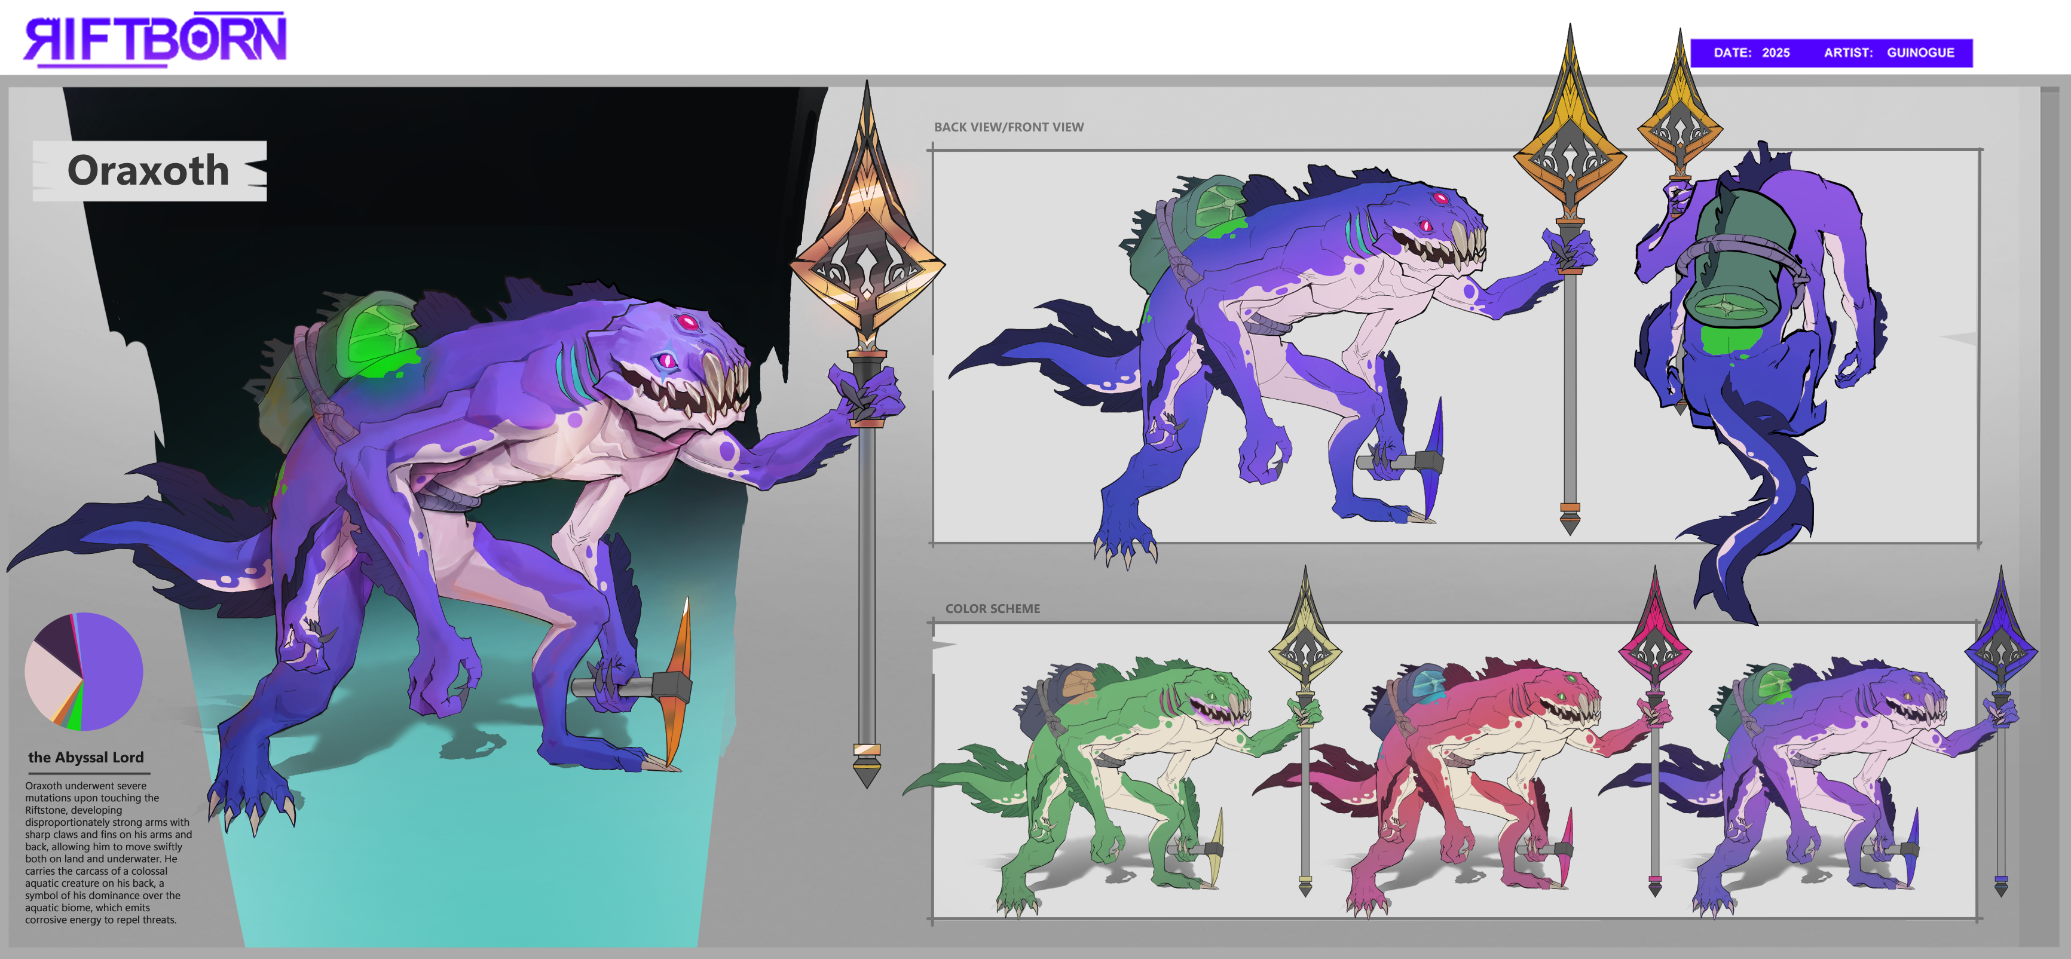Click the DATE: 2025 text
The image size is (2071, 959).
[x=1751, y=53]
